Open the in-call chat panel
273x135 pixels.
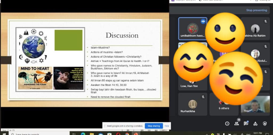(x=246, y=123)
